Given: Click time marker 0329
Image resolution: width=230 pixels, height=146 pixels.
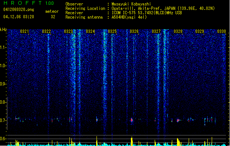Looking at the screenshot, I should (x=200, y=31).
